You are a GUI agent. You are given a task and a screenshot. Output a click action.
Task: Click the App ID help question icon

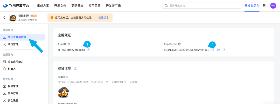click(x=68, y=44)
